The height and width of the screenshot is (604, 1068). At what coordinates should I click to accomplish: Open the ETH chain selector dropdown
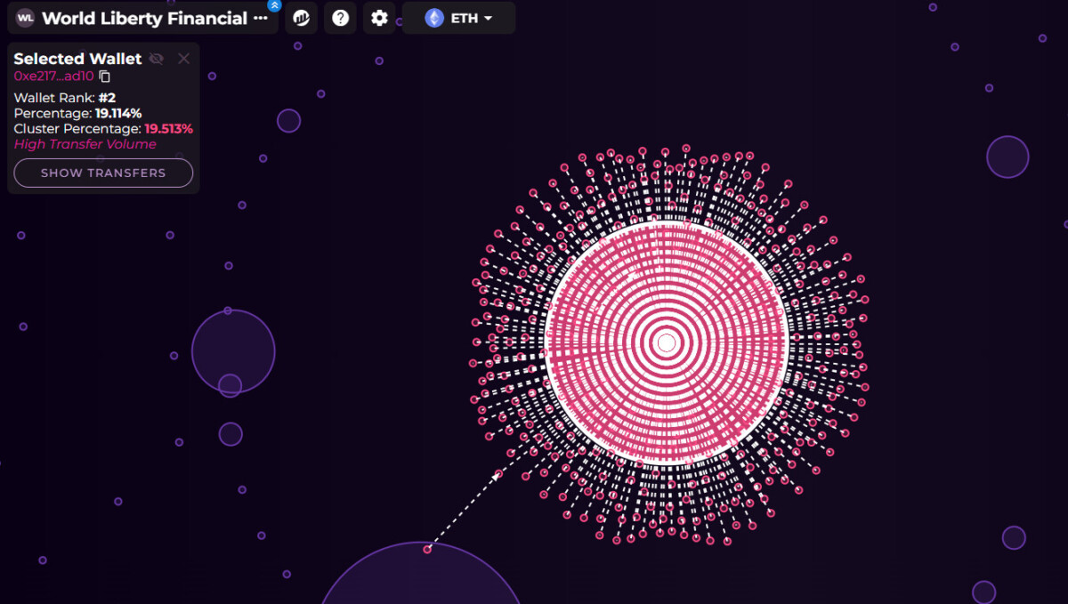[x=458, y=18]
